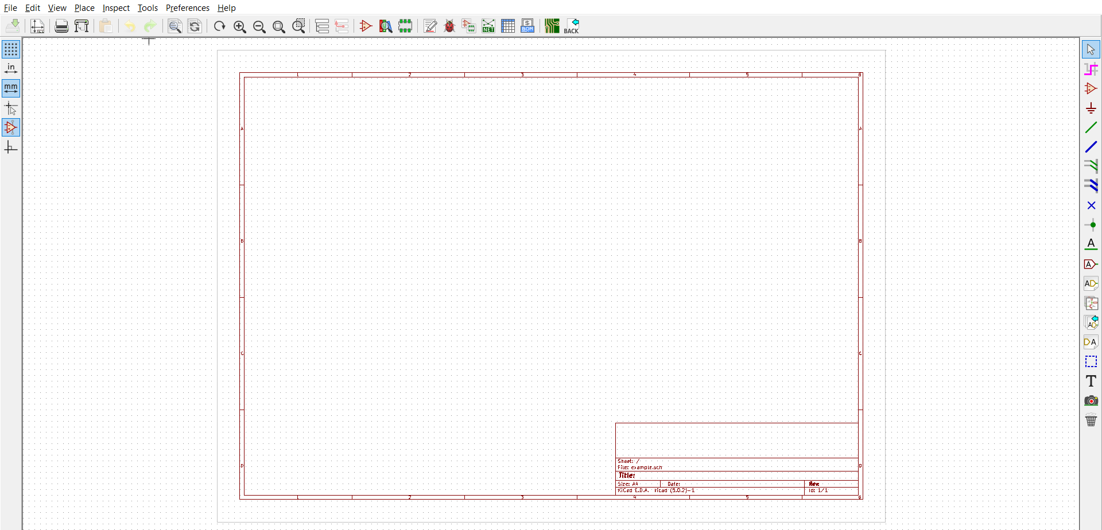The width and height of the screenshot is (1102, 530).
Task: Choose the place symbol tool
Action: click(x=1091, y=88)
